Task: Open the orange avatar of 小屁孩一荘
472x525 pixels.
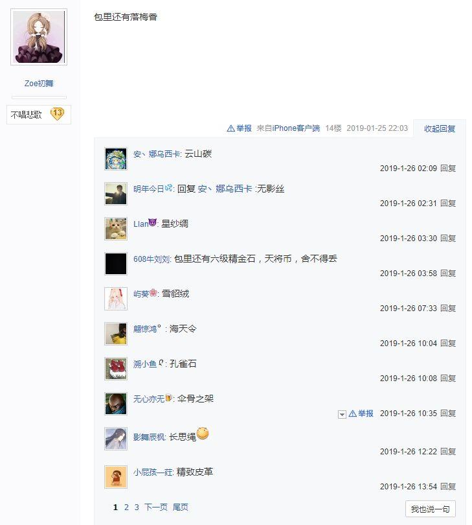Action: [x=116, y=477]
